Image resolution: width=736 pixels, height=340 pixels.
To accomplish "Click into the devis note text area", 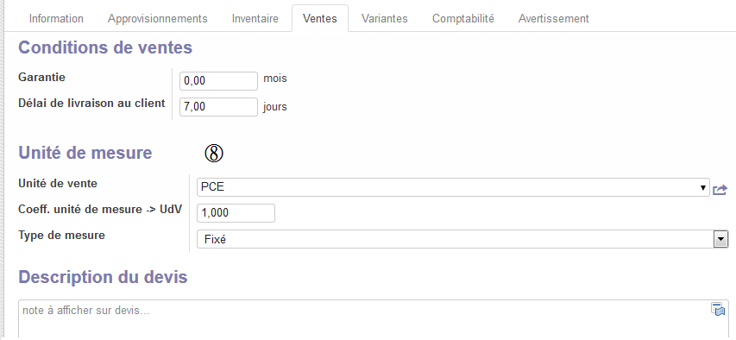I will [x=374, y=319].
